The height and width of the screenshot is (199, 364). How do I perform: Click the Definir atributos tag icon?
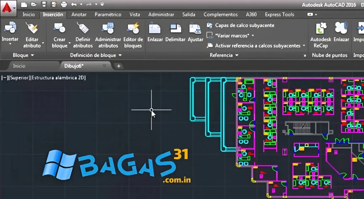tap(83, 28)
